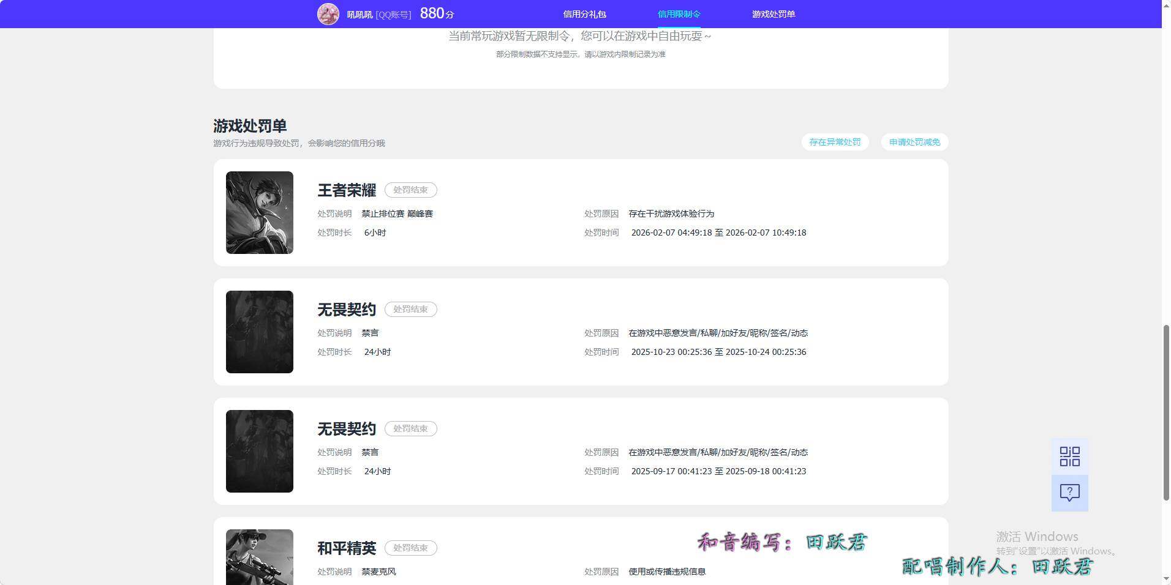The height and width of the screenshot is (585, 1171).
Task: Switch to 信用限制令 tab
Action: coord(679,14)
